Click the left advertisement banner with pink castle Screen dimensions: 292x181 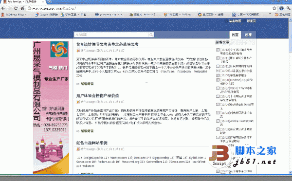[51, 108]
